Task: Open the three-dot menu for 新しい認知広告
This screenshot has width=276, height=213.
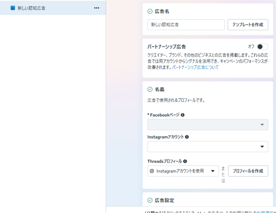Action: coord(96,8)
